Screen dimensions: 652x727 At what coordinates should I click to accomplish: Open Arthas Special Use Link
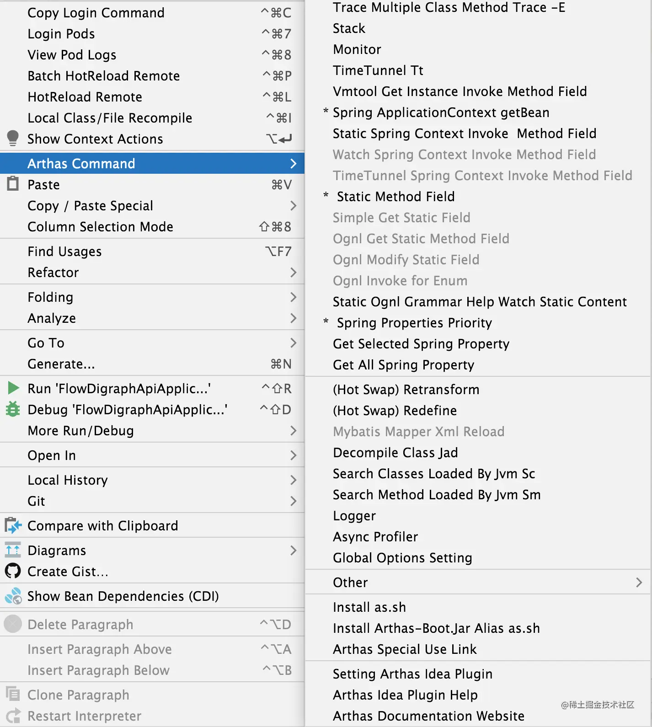coord(478,649)
